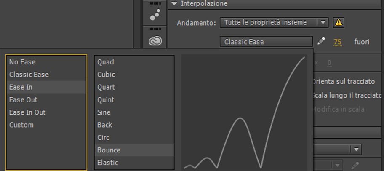Viewport: 384px width, 171px height.
Task: Choose the Custom ease option
Action: pos(21,125)
